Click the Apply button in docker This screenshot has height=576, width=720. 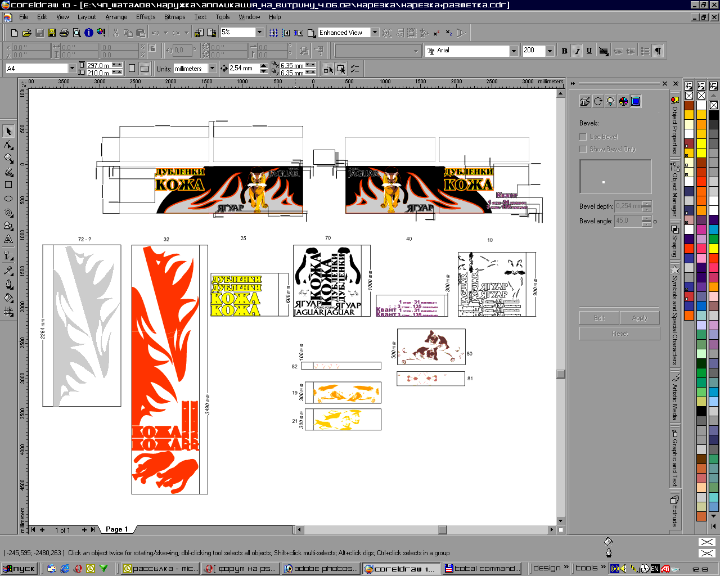[x=640, y=318]
